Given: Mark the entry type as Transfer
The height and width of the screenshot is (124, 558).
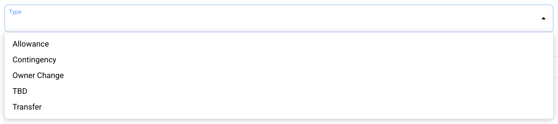Looking at the screenshot, I should (x=279, y=107).
